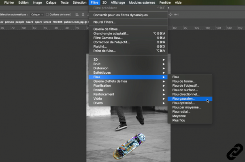Screen dimensions: 245x162
Task: Open Galerie de filtres...
Action: (128, 29)
